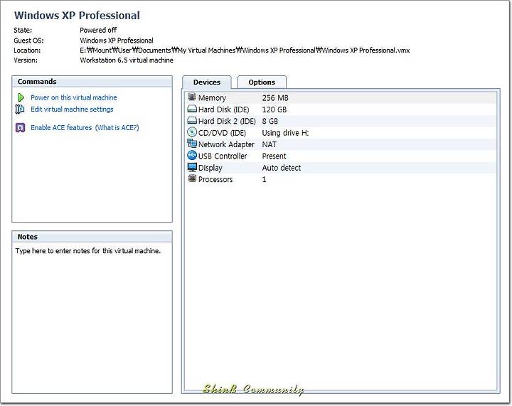512x406 pixels.
Task: Select the Using drive H: value
Action: 285,133
